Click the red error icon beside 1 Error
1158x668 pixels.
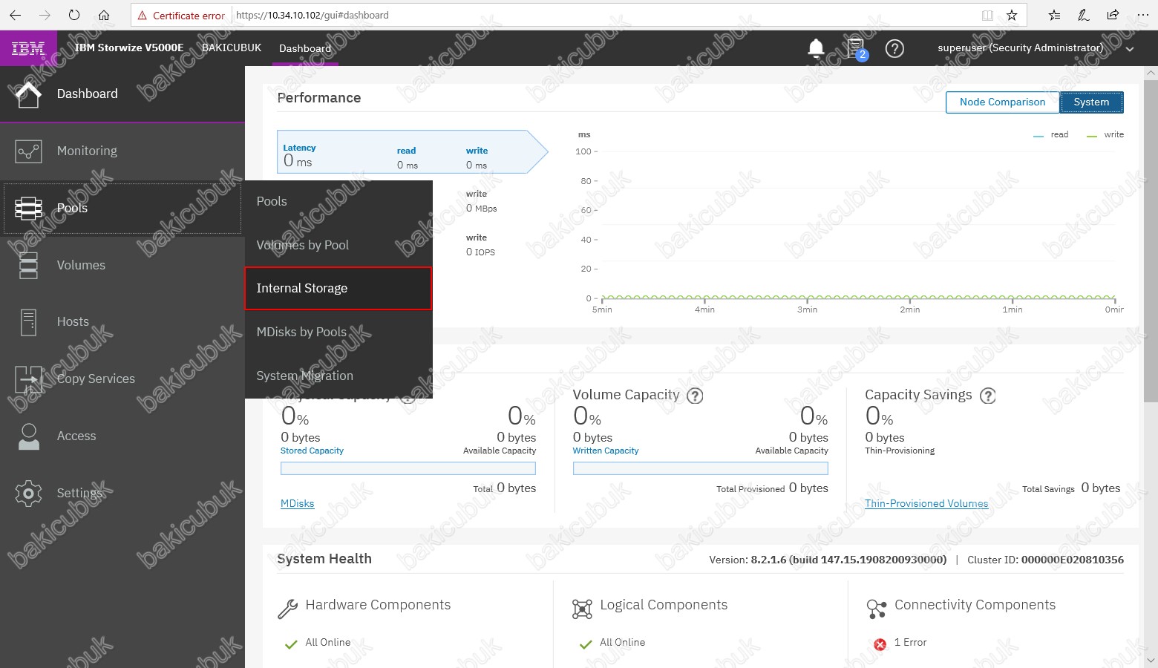(880, 644)
